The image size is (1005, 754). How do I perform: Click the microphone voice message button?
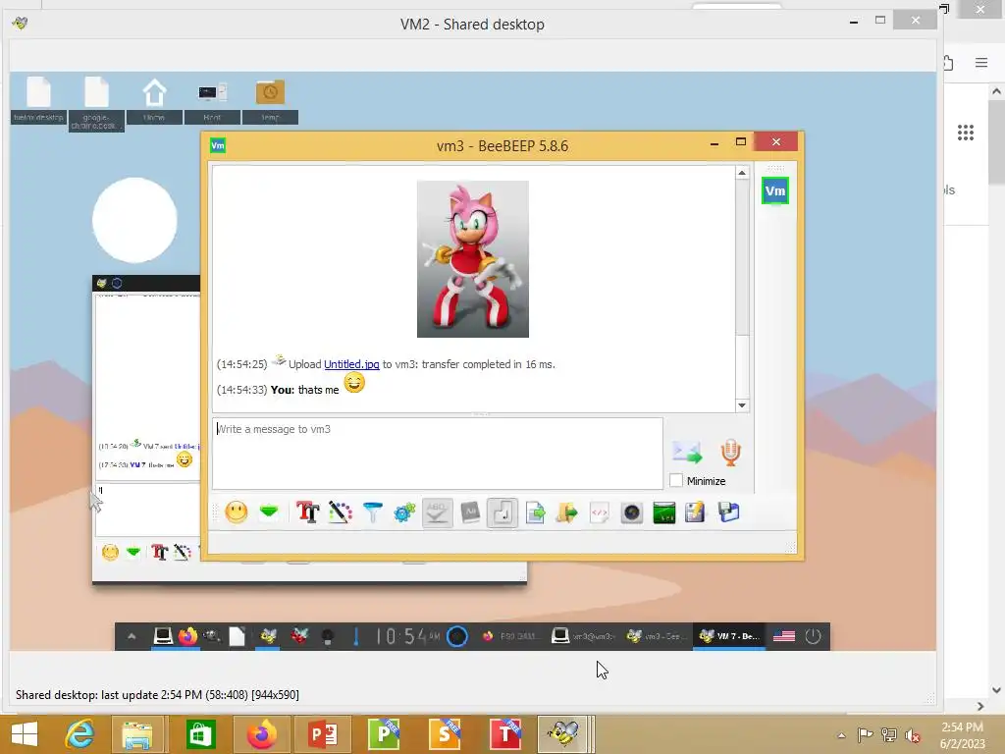click(x=730, y=452)
